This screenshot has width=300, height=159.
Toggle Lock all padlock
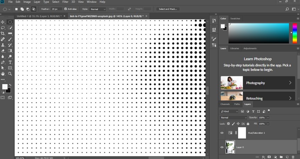pyautogui.click(x=248, y=124)
